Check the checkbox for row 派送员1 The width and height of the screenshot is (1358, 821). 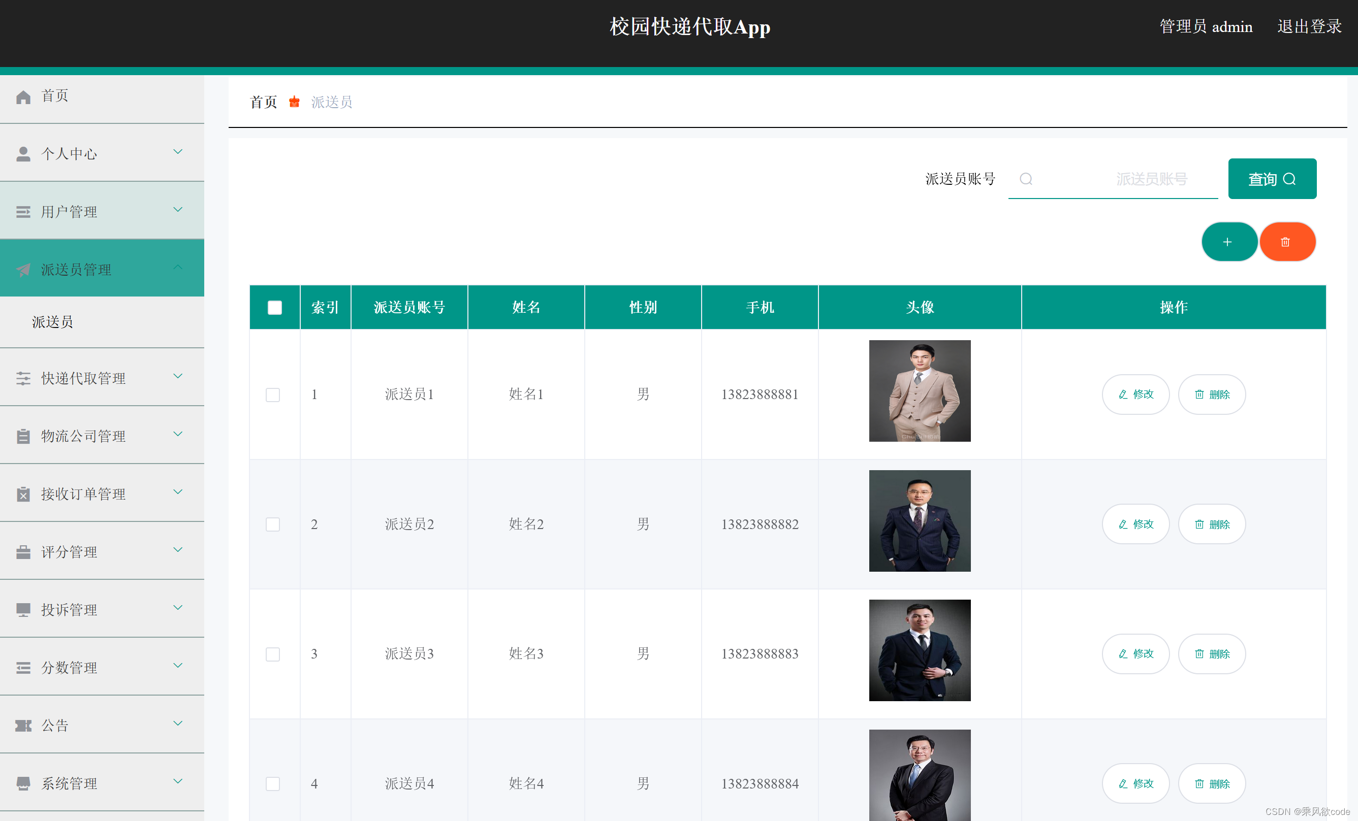coord(273,395)
